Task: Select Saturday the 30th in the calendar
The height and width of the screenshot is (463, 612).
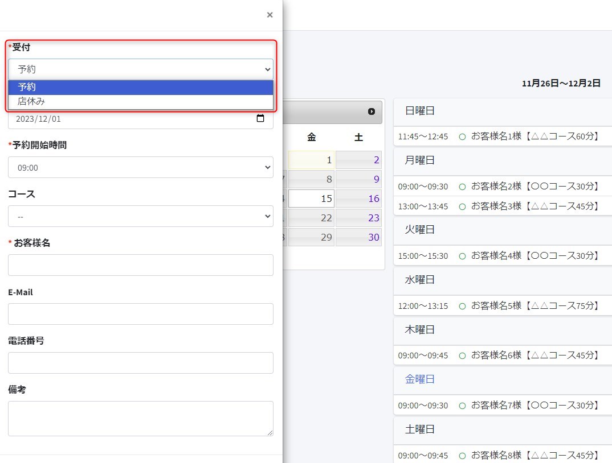Action: pyautogui.click(x=359, y=237)
